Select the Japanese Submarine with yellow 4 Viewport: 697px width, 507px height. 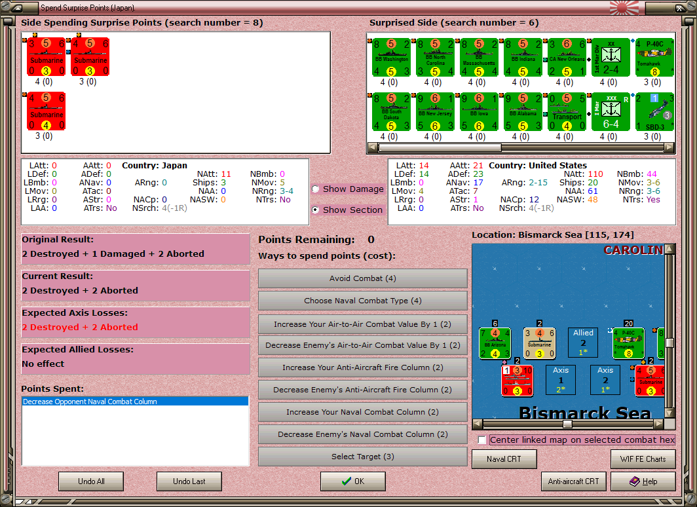[x=47, y=111]
